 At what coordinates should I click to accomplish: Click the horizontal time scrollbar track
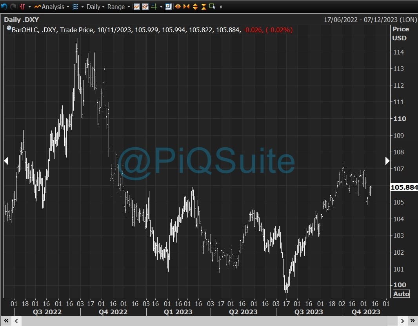pyautogui.click(x=209, y=321)
